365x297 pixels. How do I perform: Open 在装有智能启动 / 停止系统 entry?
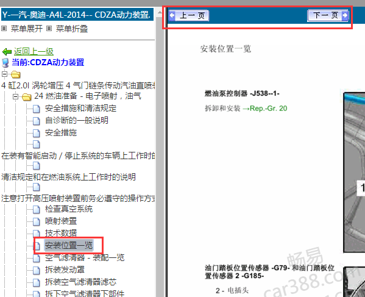click(78, 156)
